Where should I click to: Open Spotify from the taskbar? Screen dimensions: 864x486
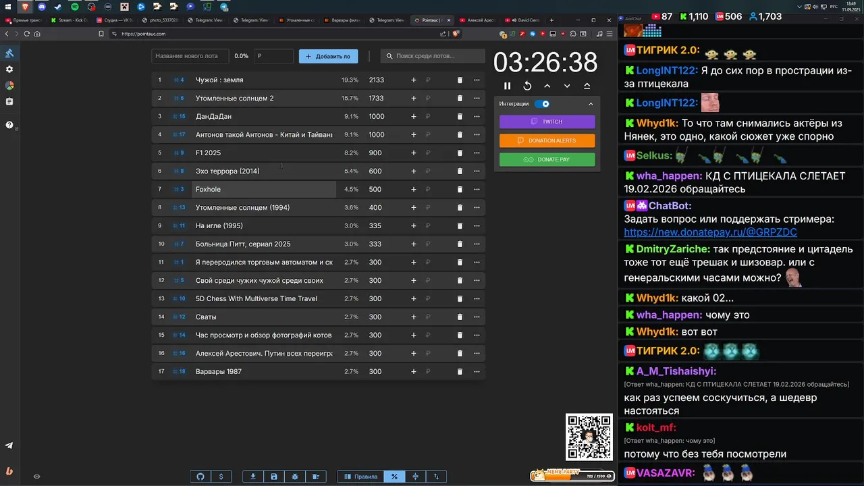75,7
